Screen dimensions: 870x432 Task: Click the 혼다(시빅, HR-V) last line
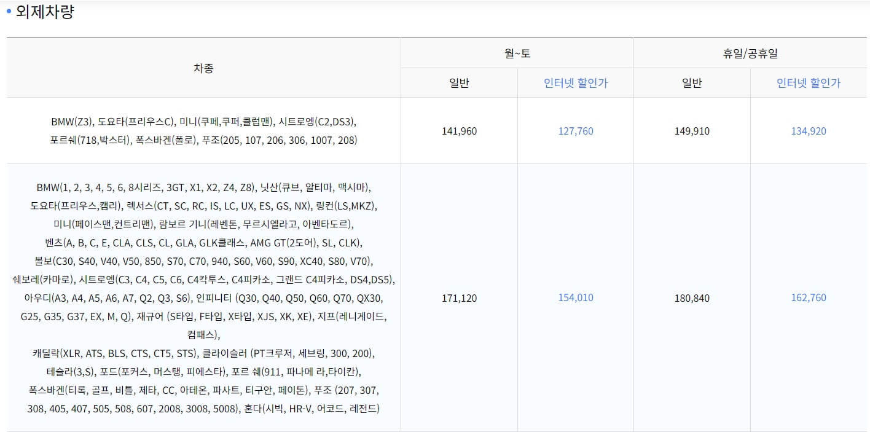pos(203,409)
